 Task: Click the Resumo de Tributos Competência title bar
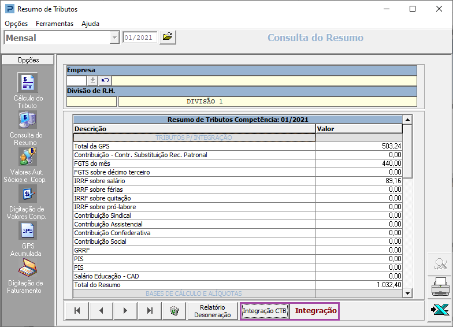click(x=238, y=120)
